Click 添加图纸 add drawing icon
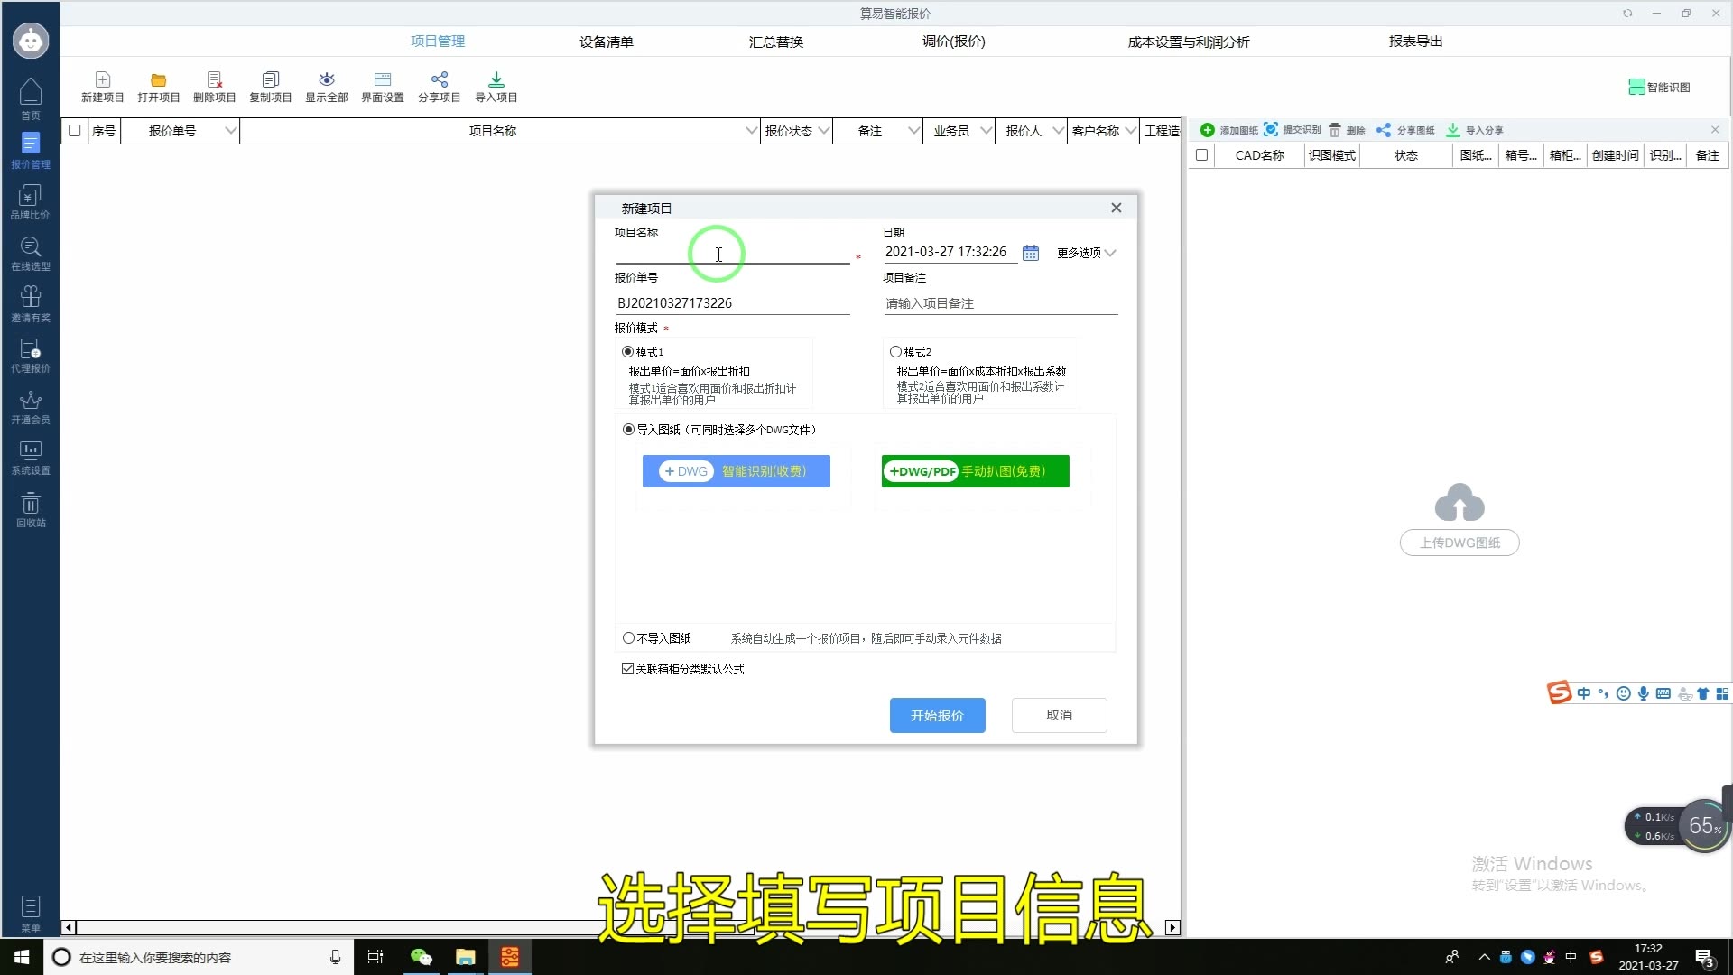Viewport: 1733px width, 975px height. pyautogui.click(x=1228, y=130)
